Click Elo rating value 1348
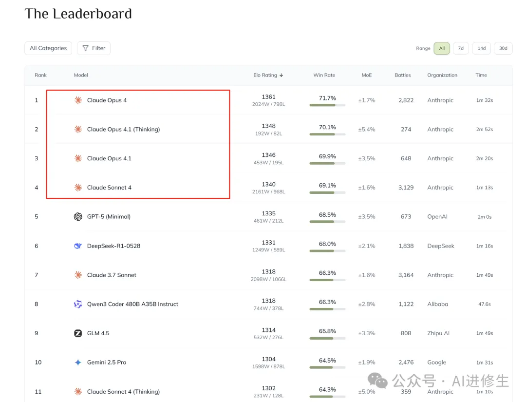 coord(269,126)
